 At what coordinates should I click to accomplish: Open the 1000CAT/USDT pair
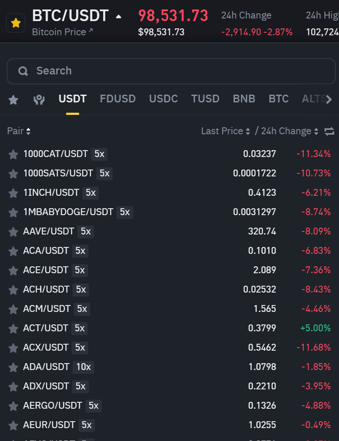pyautogui.click(x=169, y=154)
